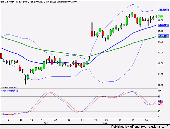The width and height of the screenshot is (170, 129).
Task: Click the date label 19 on time axis
Action: click(133, 120)
